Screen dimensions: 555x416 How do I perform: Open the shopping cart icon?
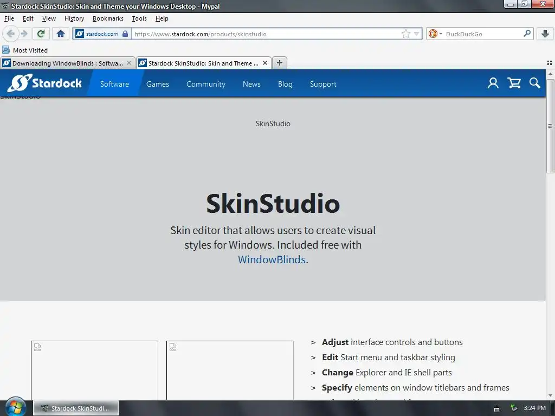514,83
